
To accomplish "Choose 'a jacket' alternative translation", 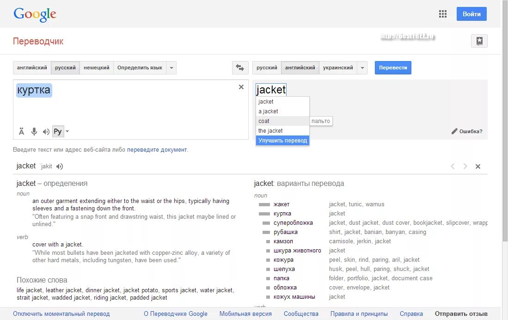I will 282,111.
